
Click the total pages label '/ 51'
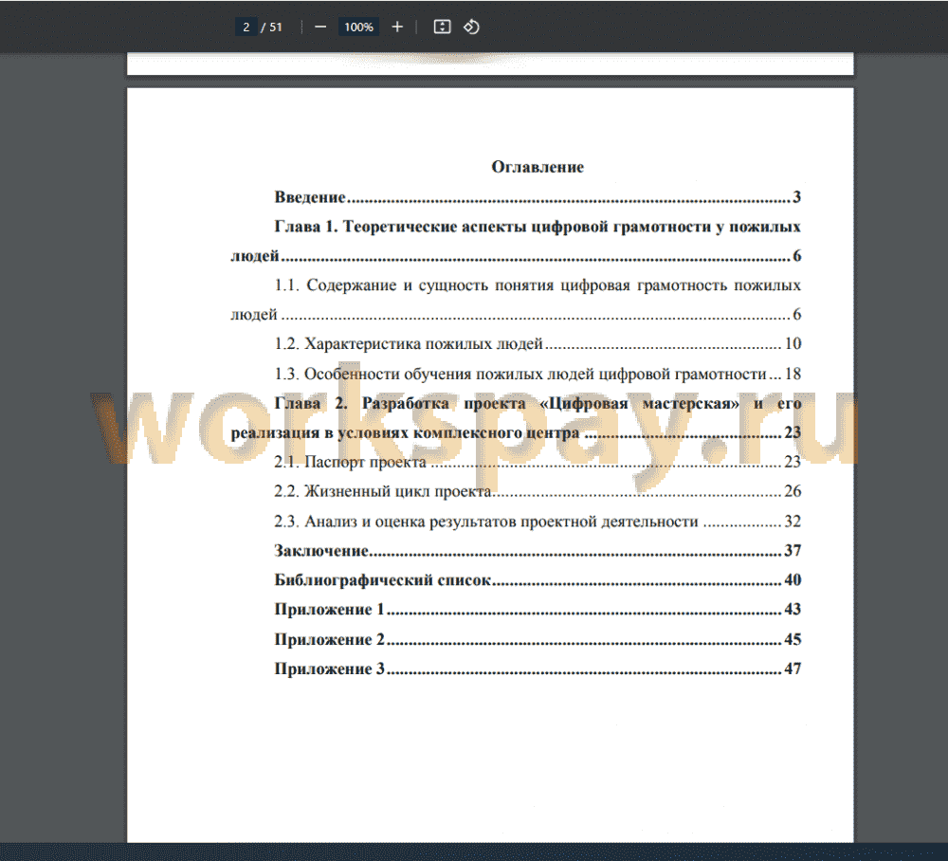pyautogui.click(x=271, y=27)
